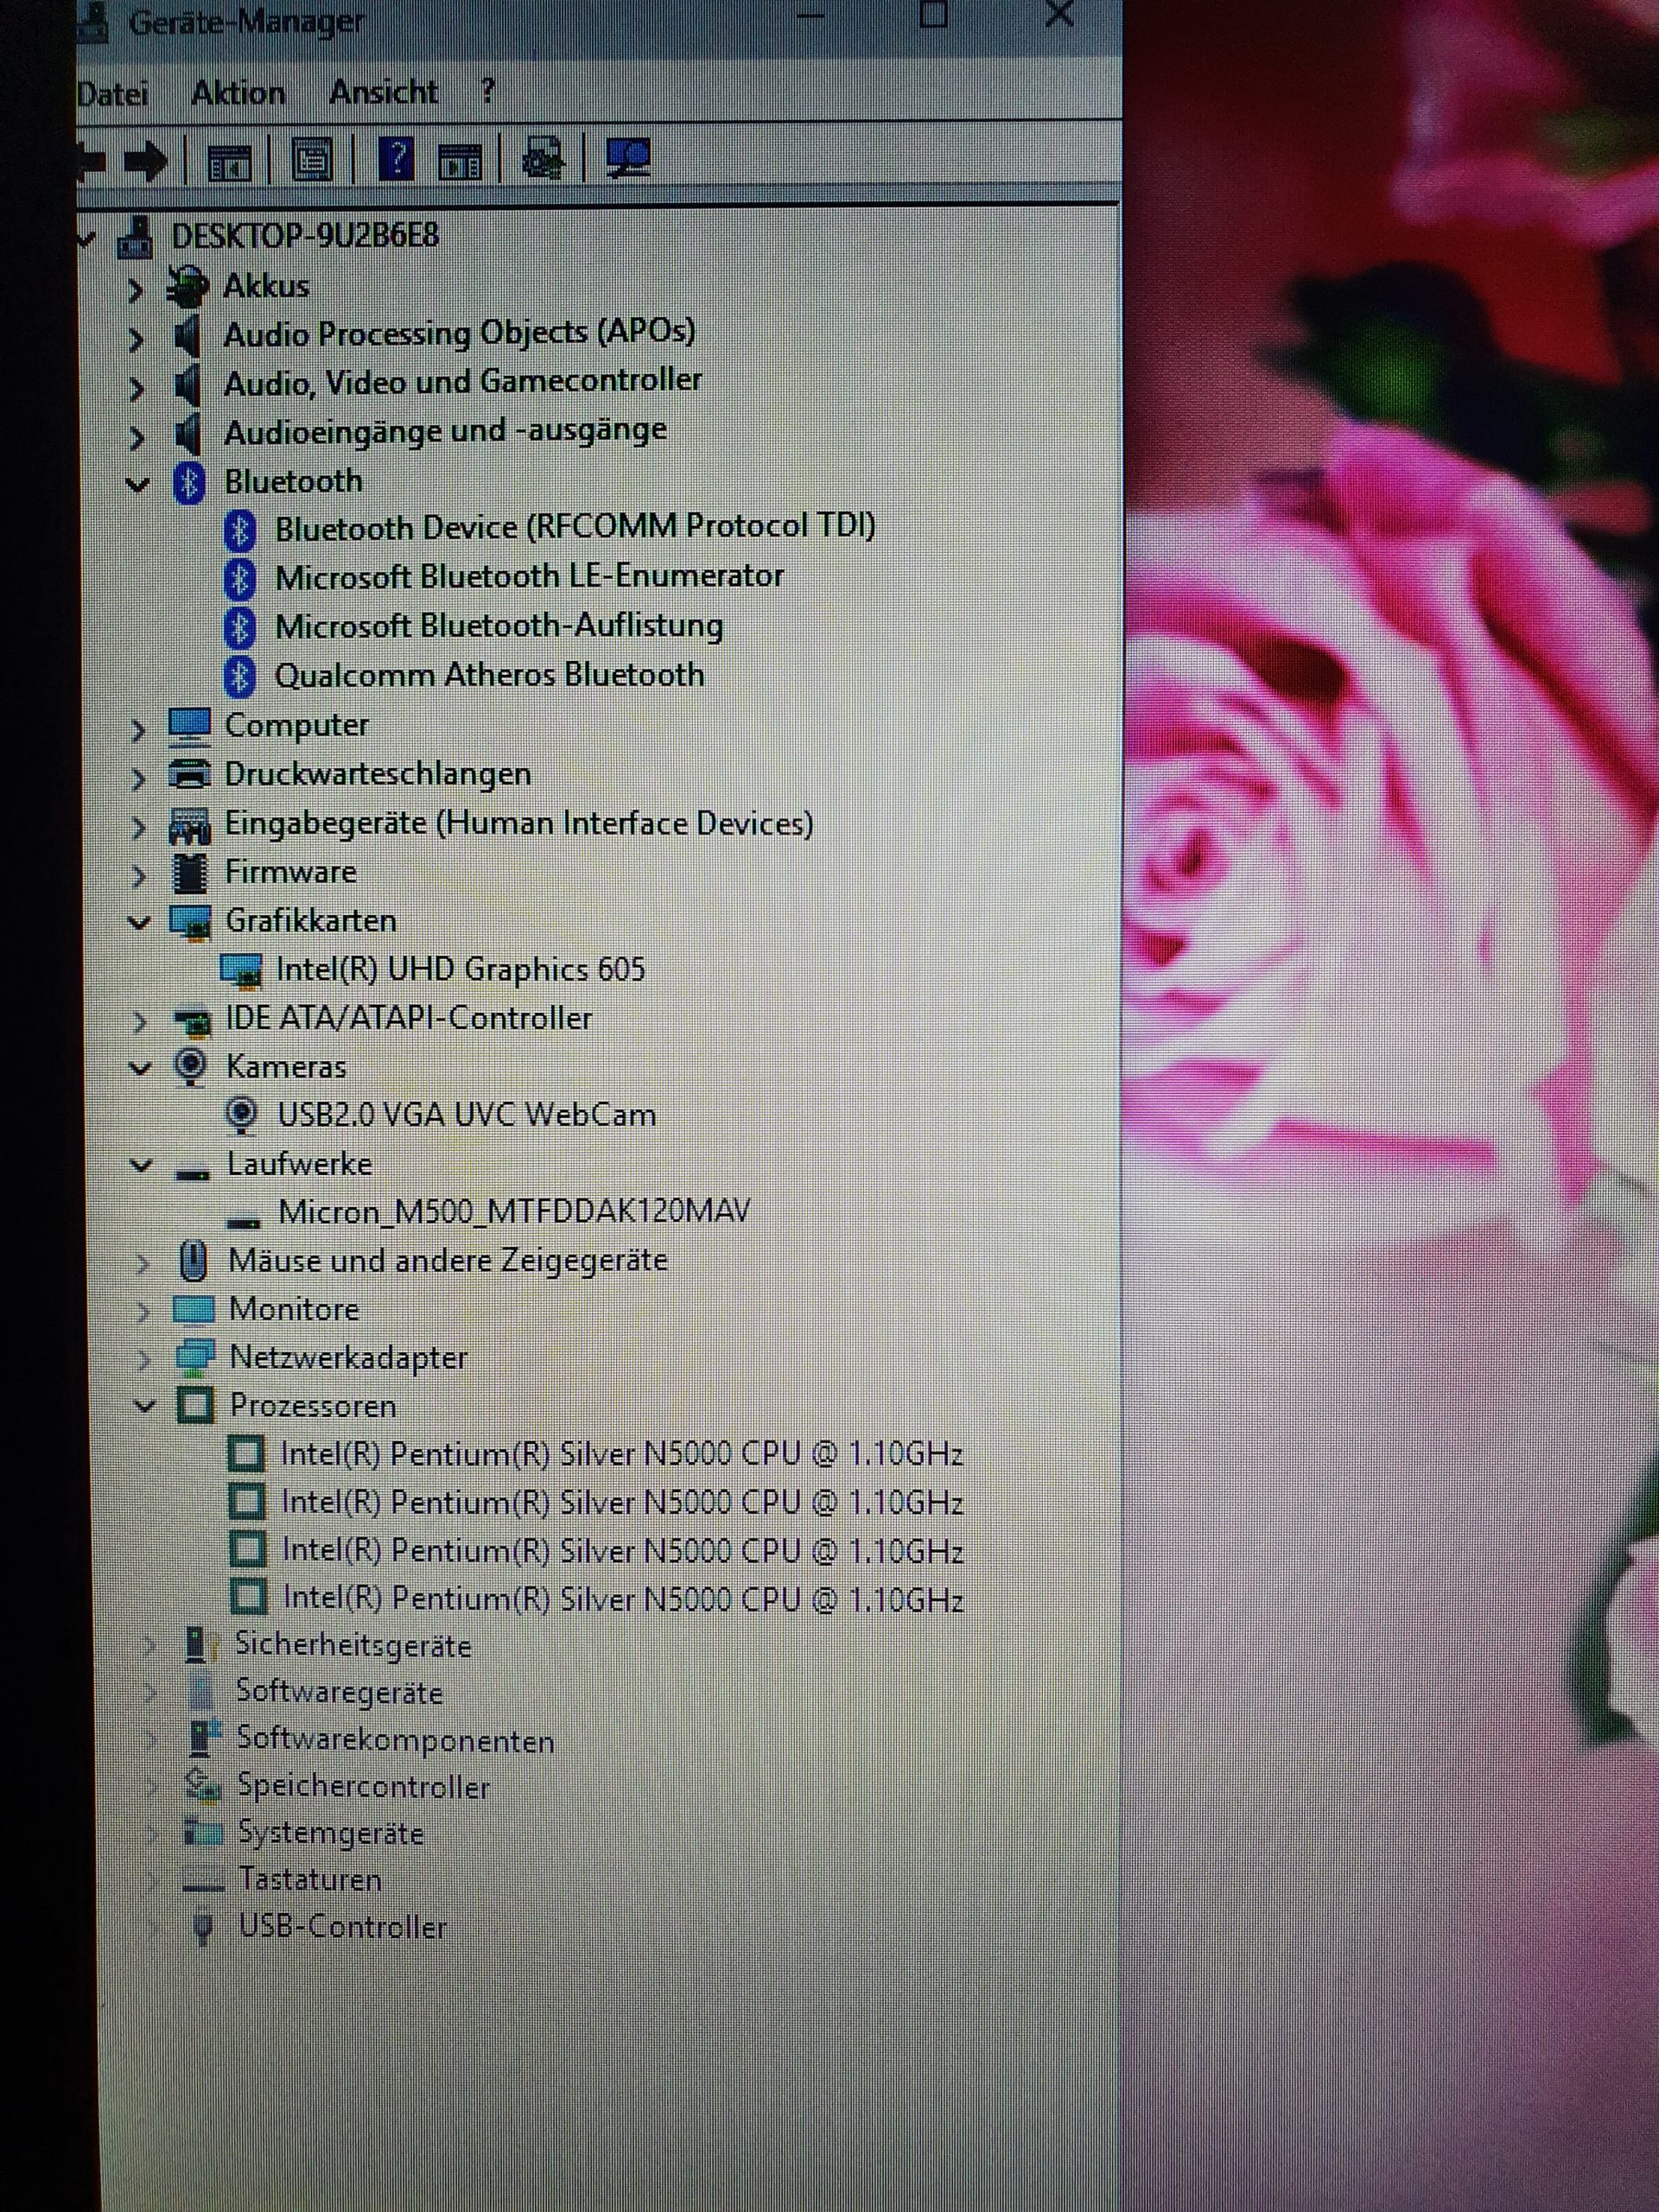This screenshot has width=1659, height=2212.
Task: Click the action pane toolbar icon
Action: click(x=460, y=160)
